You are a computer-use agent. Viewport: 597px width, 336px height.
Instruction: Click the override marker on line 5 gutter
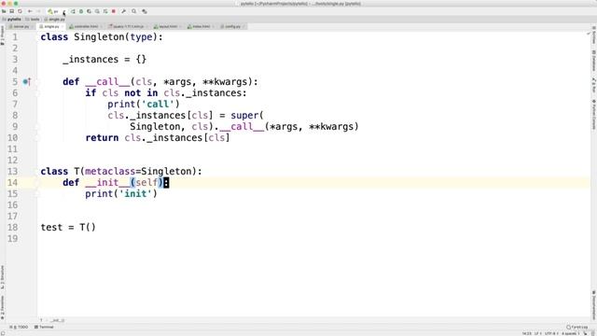coord(27,81)
